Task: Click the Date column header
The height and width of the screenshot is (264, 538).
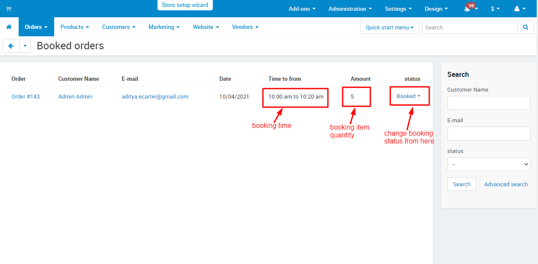Action: [x=225, y=79]
